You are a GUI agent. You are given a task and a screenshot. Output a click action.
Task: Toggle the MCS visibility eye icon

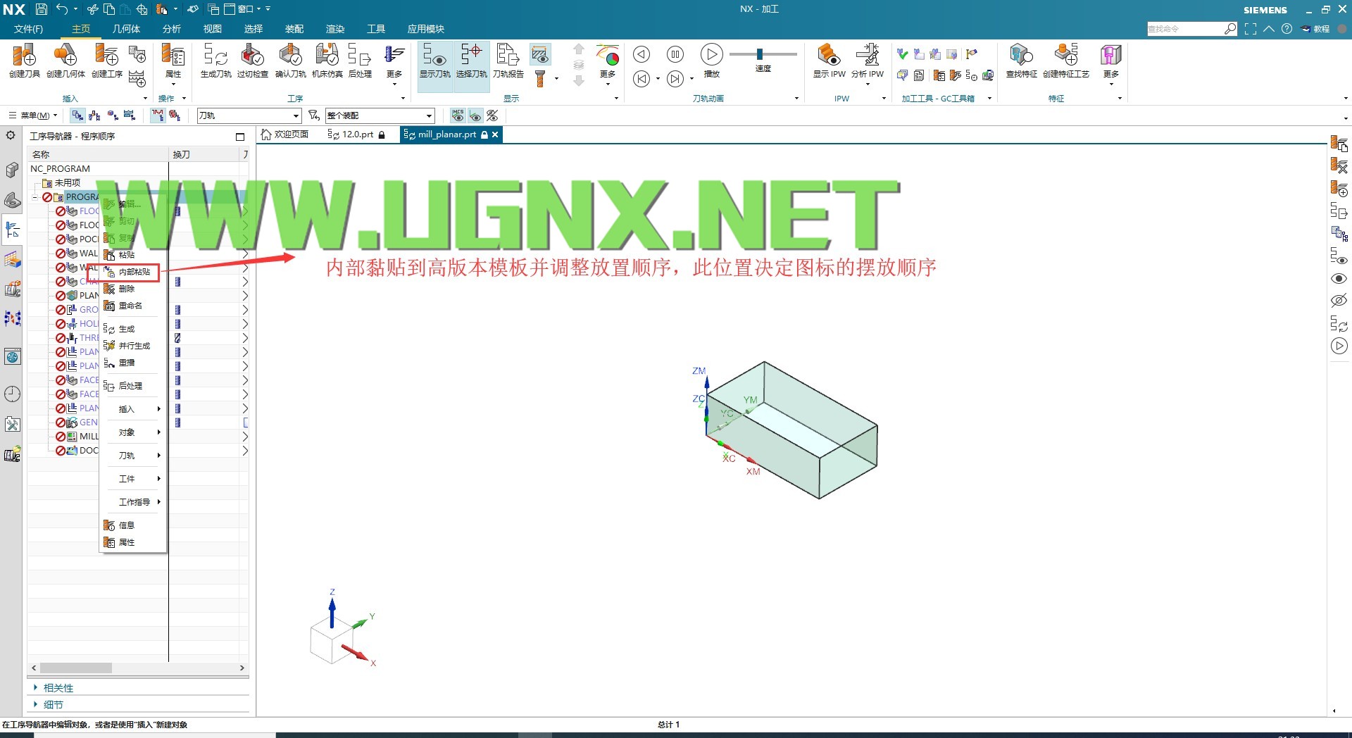(458, 115)
